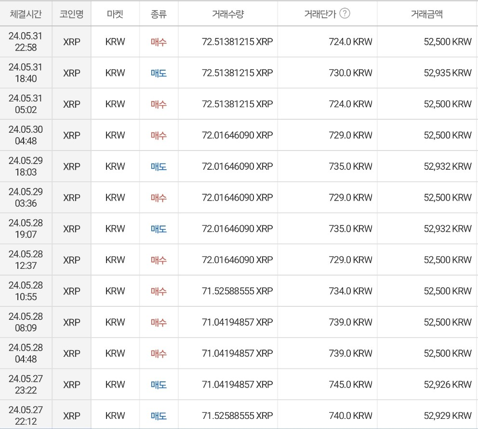Select the 24.05.27 23:22 time cell
This screenshot has width=478, height=429.
(26, 385)
